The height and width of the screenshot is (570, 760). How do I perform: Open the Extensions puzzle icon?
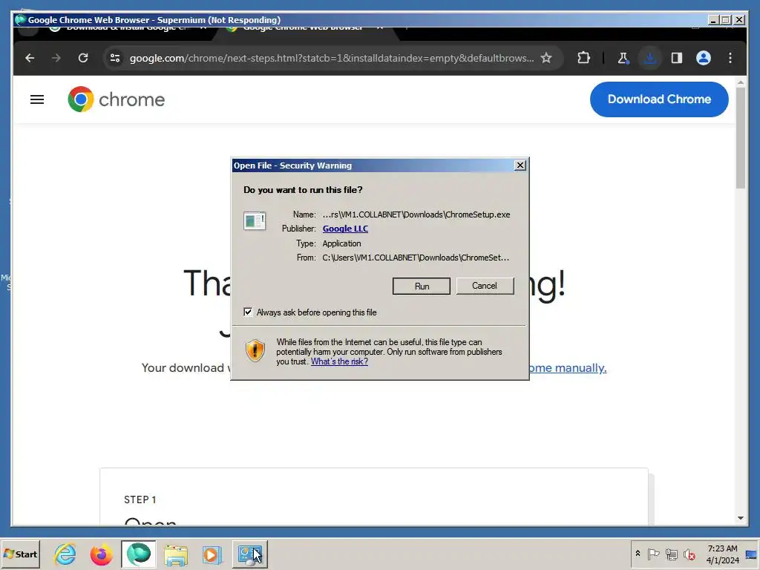(x=583, y=58)
